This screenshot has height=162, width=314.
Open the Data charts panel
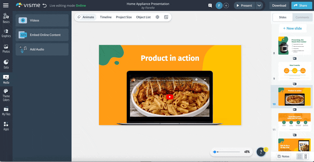tap(6, 64)
